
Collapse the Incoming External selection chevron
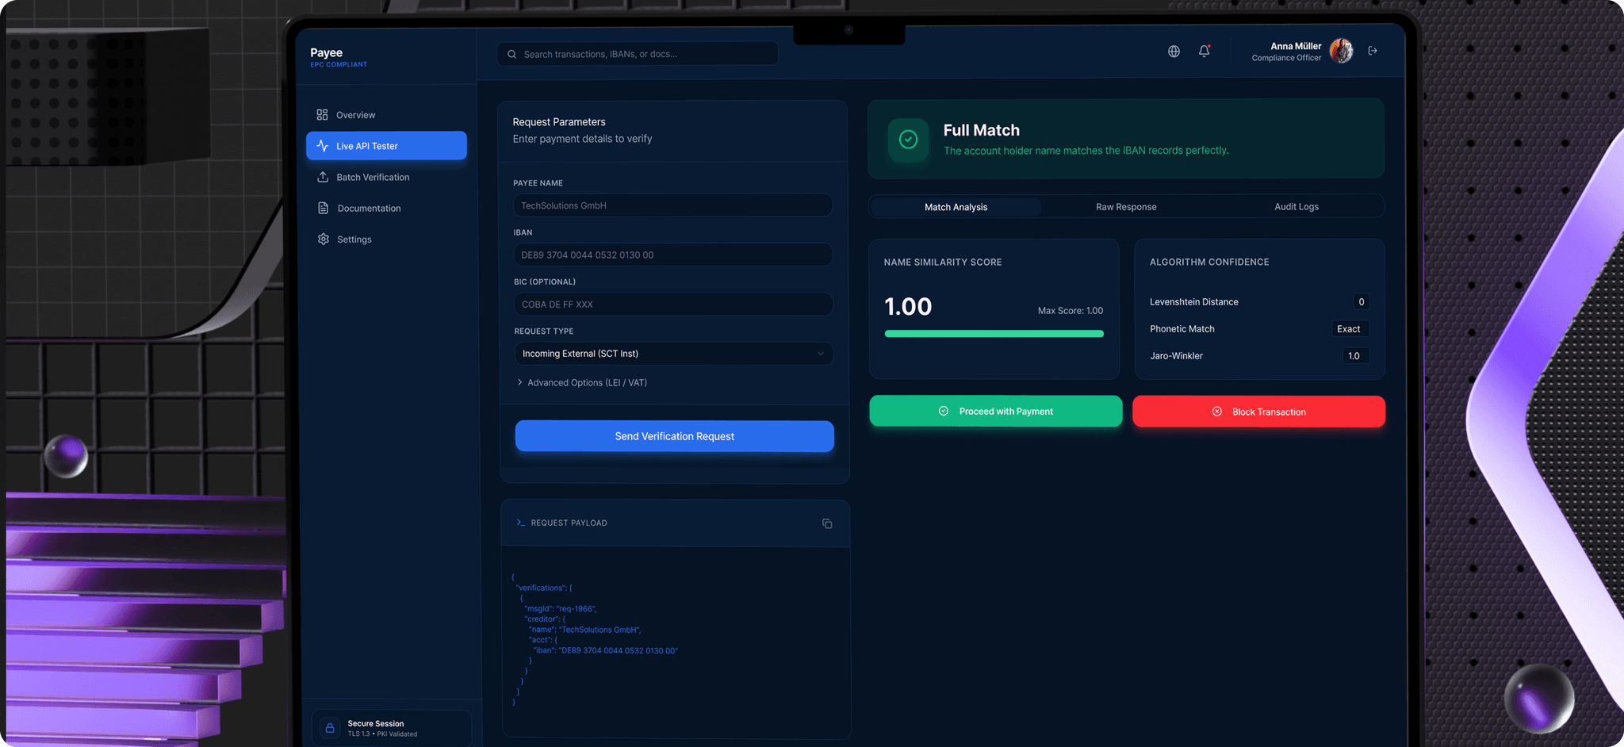[x=821, y=354]
